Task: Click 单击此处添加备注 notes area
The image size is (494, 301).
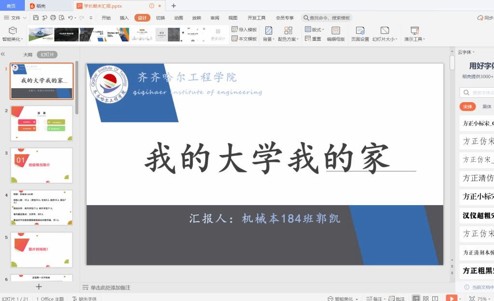Action: (110, 288)
